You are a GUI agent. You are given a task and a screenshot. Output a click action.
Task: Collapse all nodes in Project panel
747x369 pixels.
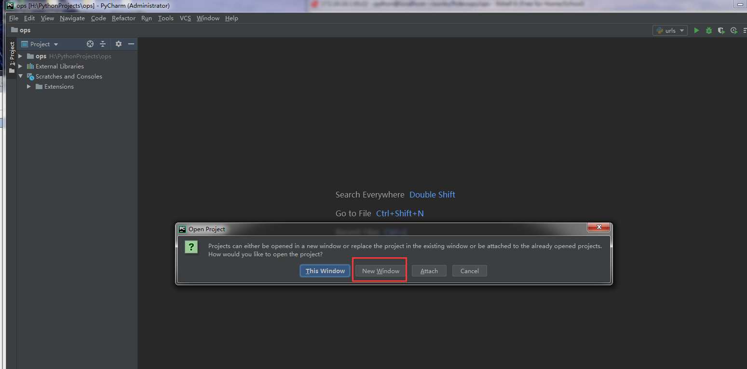[103, 44]
